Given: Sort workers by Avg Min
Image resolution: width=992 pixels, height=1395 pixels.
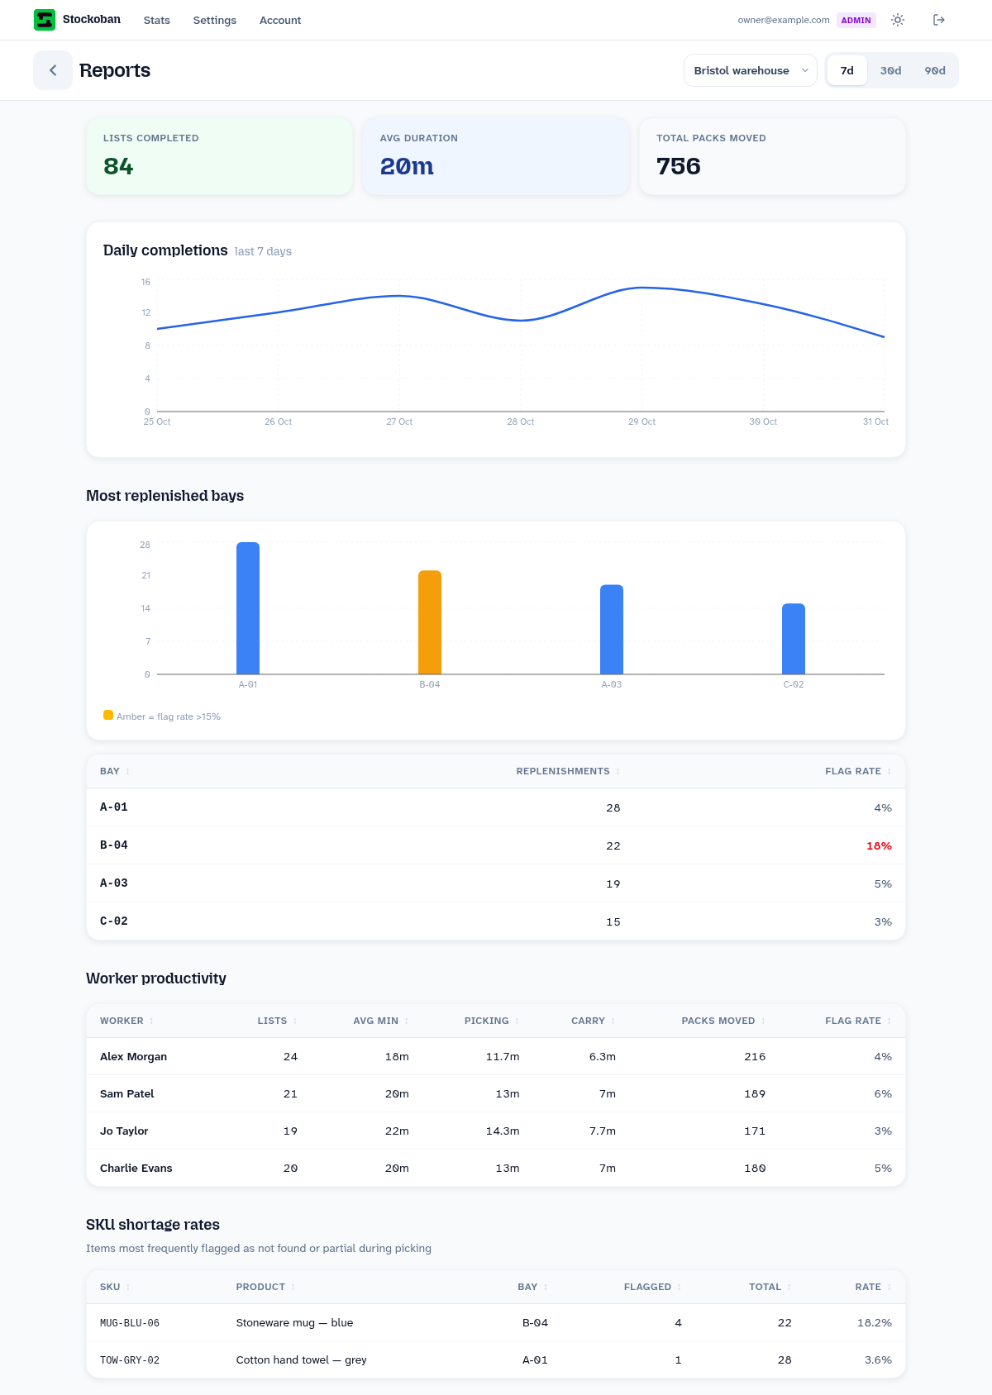Looking at the screenshot, I should coord(380,1021).
